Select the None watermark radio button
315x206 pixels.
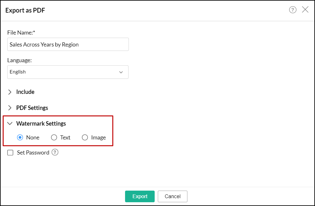click(20, 138)
